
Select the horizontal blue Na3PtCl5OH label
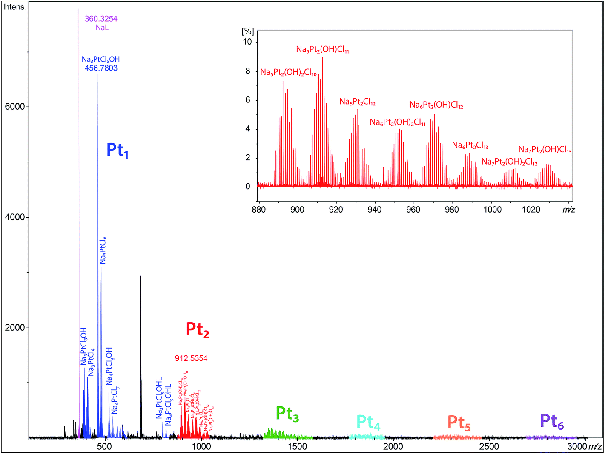tap(101, 60)
